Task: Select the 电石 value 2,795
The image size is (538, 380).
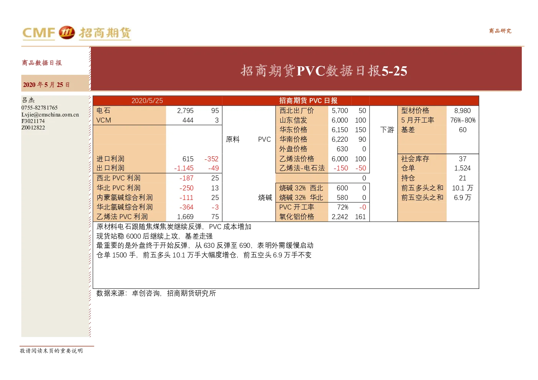Action: 185,111
